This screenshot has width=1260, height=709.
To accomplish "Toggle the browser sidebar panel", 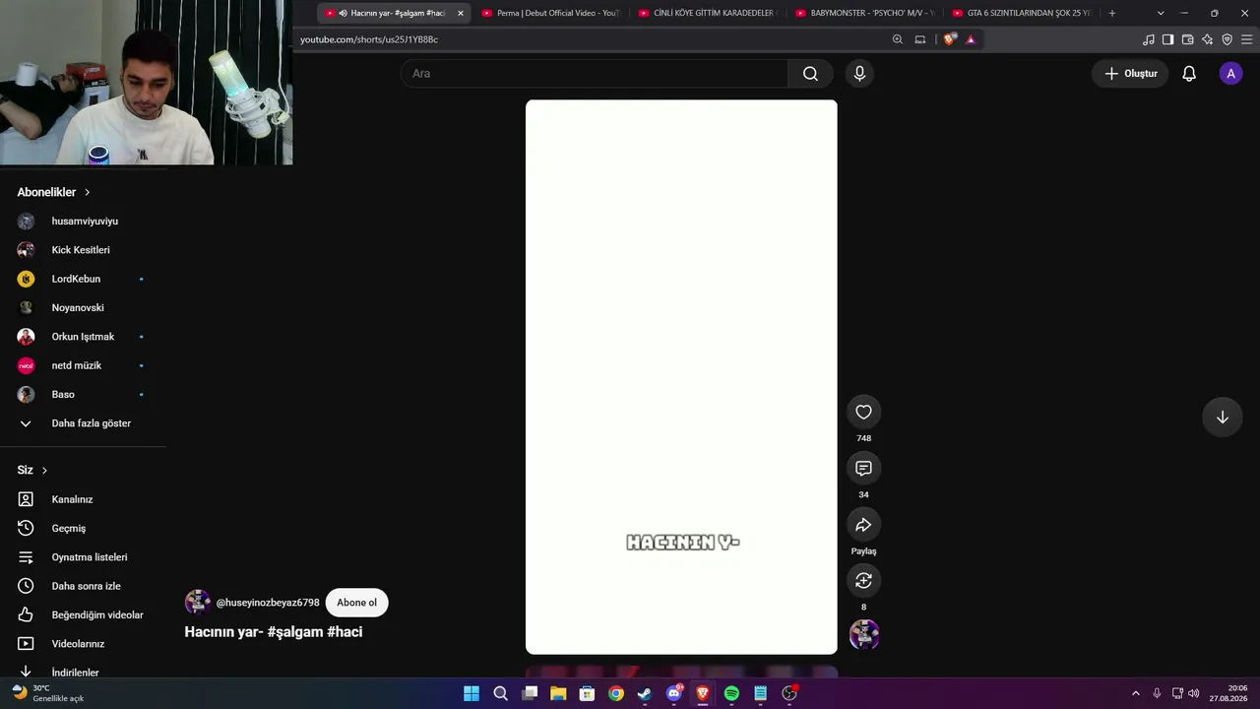I will point(1167,39).
